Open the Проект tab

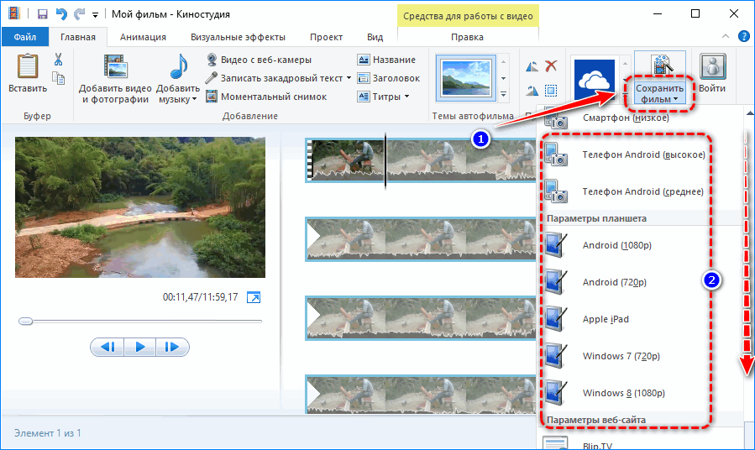326,37
